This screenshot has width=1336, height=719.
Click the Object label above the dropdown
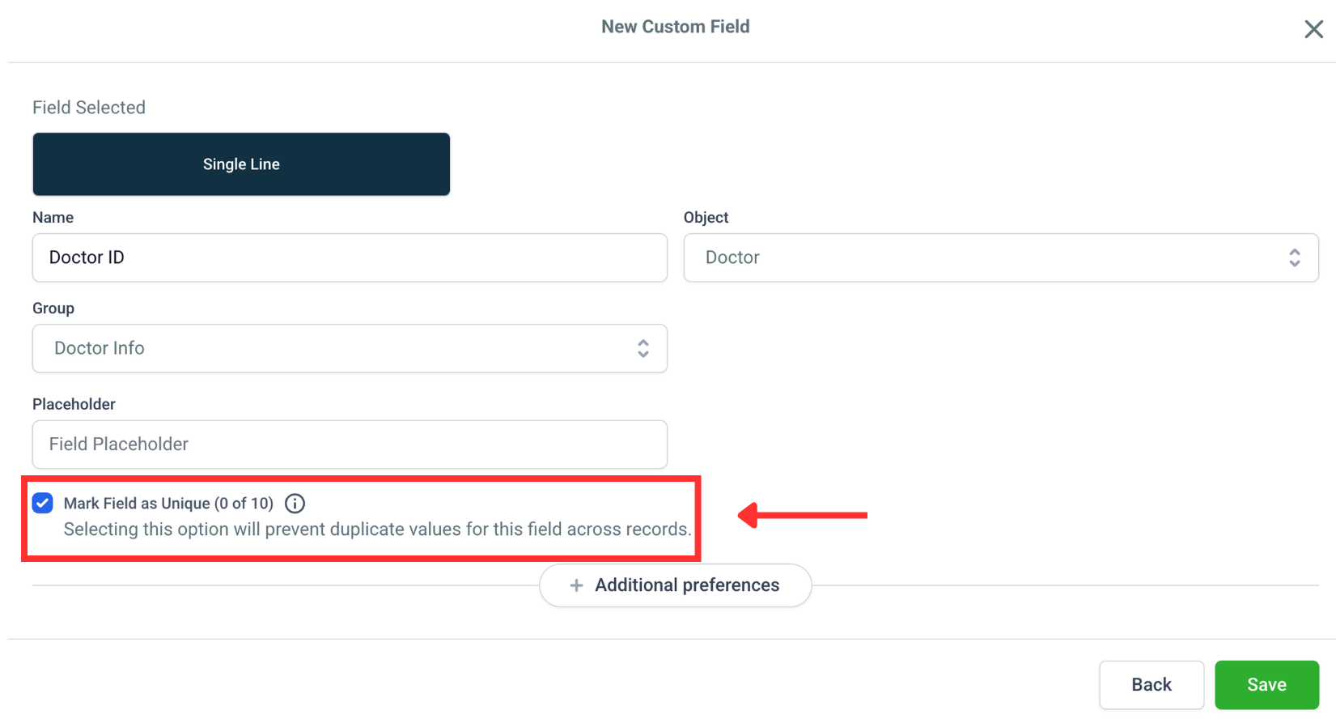(706, 218)
